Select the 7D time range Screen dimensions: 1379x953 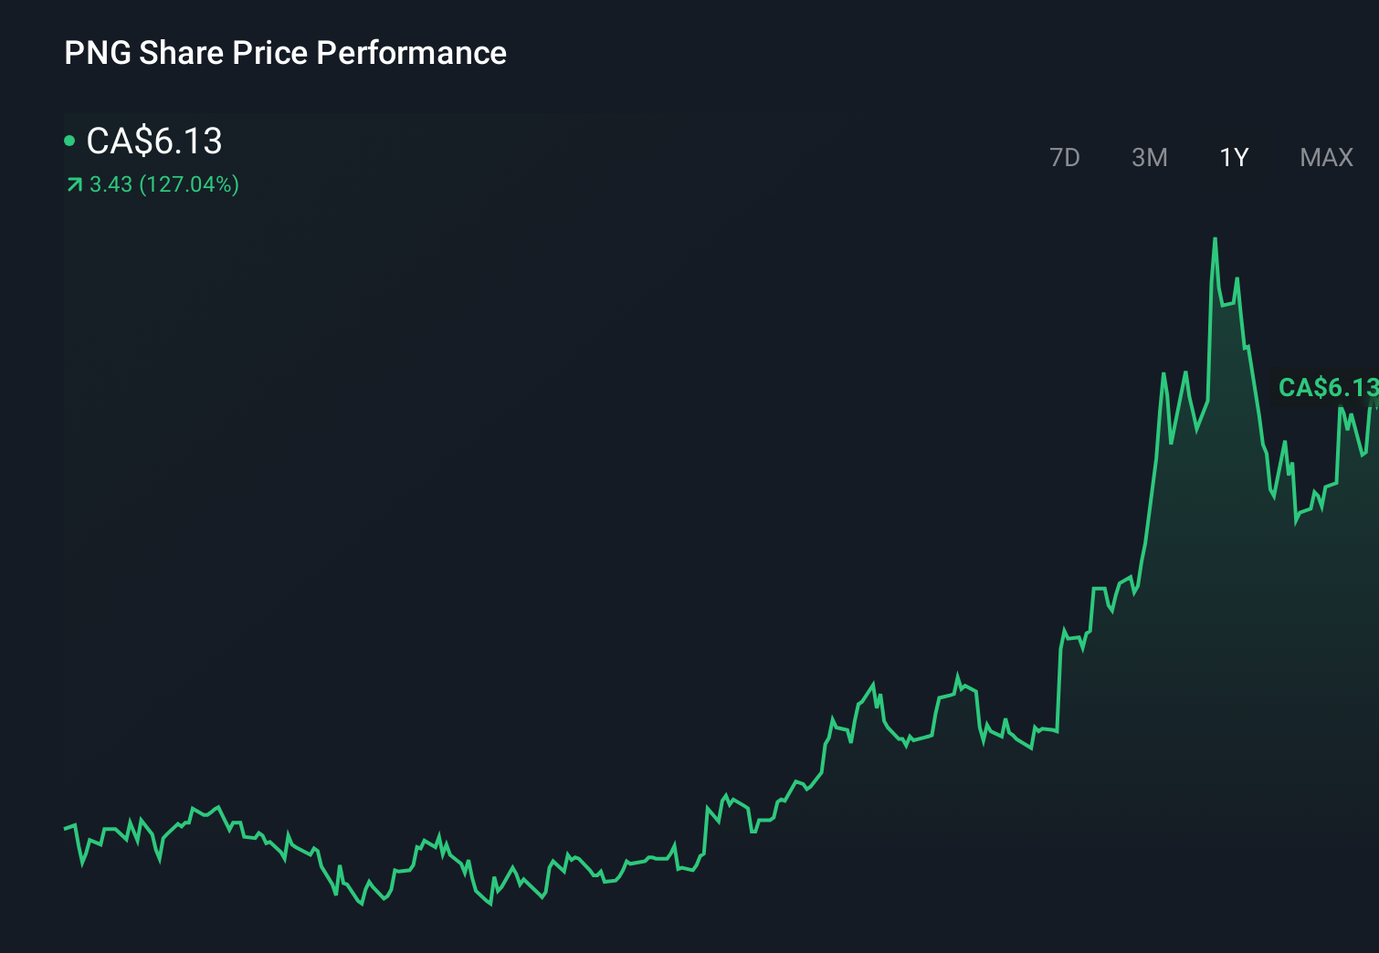pos(1065,157)
